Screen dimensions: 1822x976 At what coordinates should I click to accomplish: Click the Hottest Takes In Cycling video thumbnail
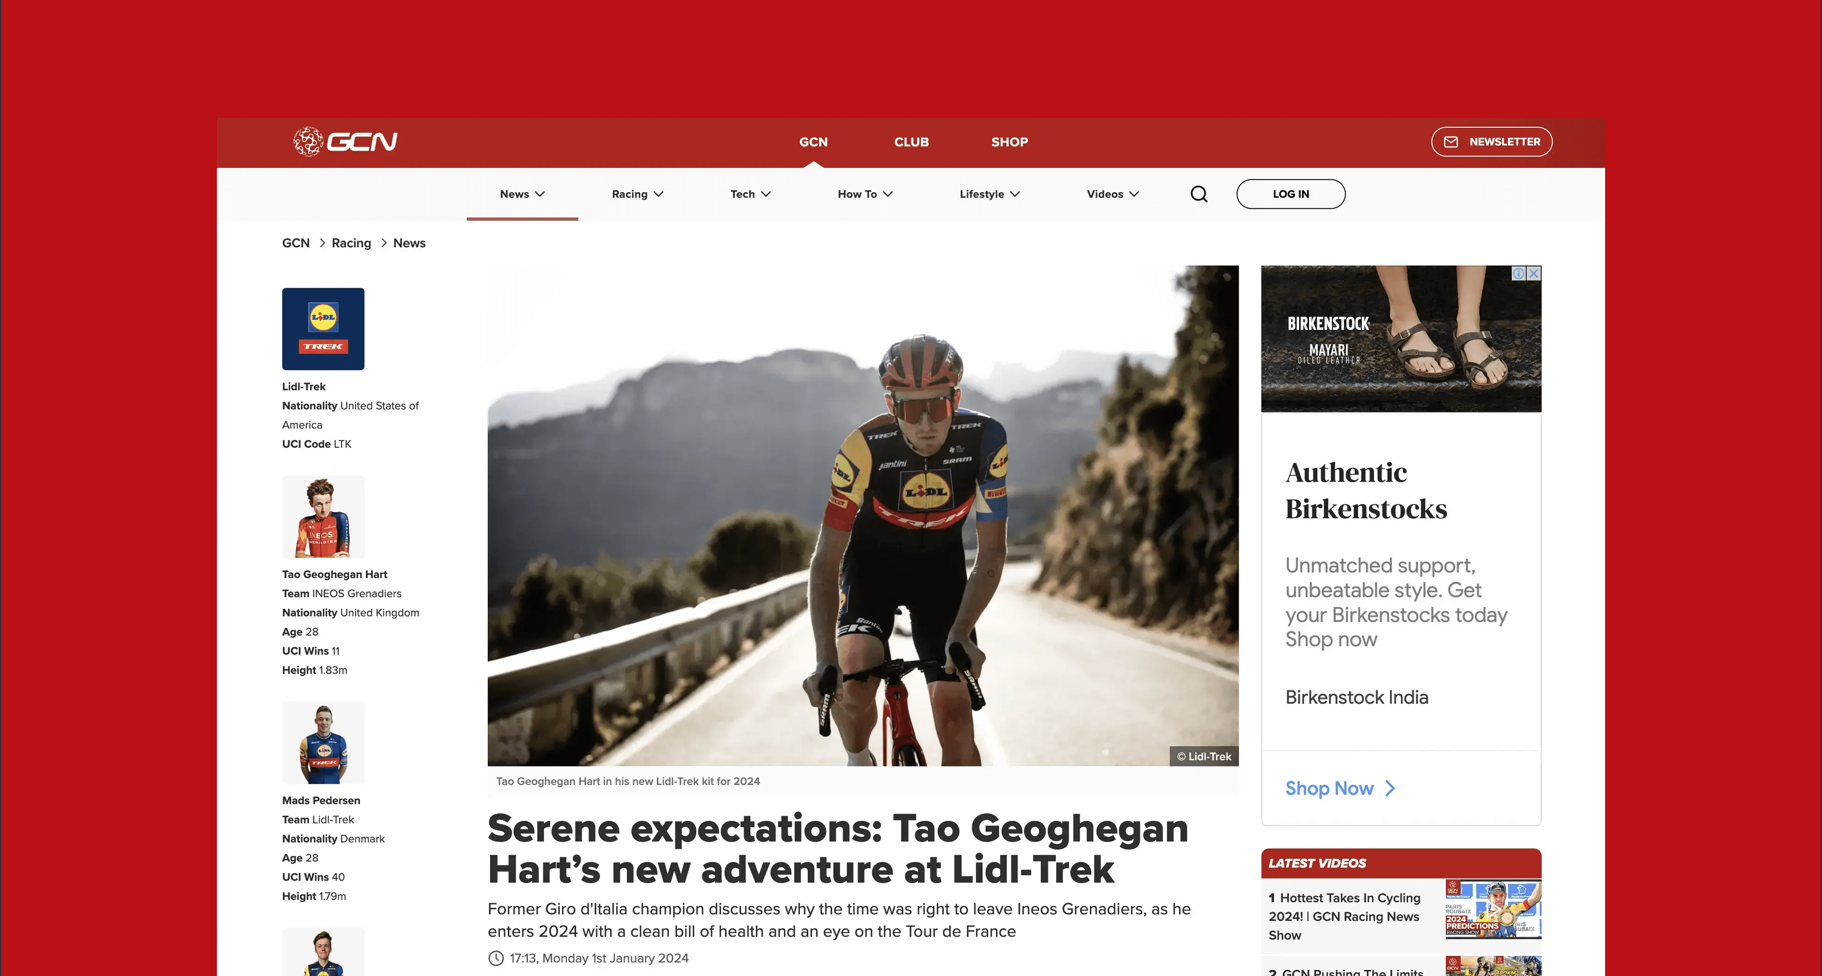(x=1493, y=910)
